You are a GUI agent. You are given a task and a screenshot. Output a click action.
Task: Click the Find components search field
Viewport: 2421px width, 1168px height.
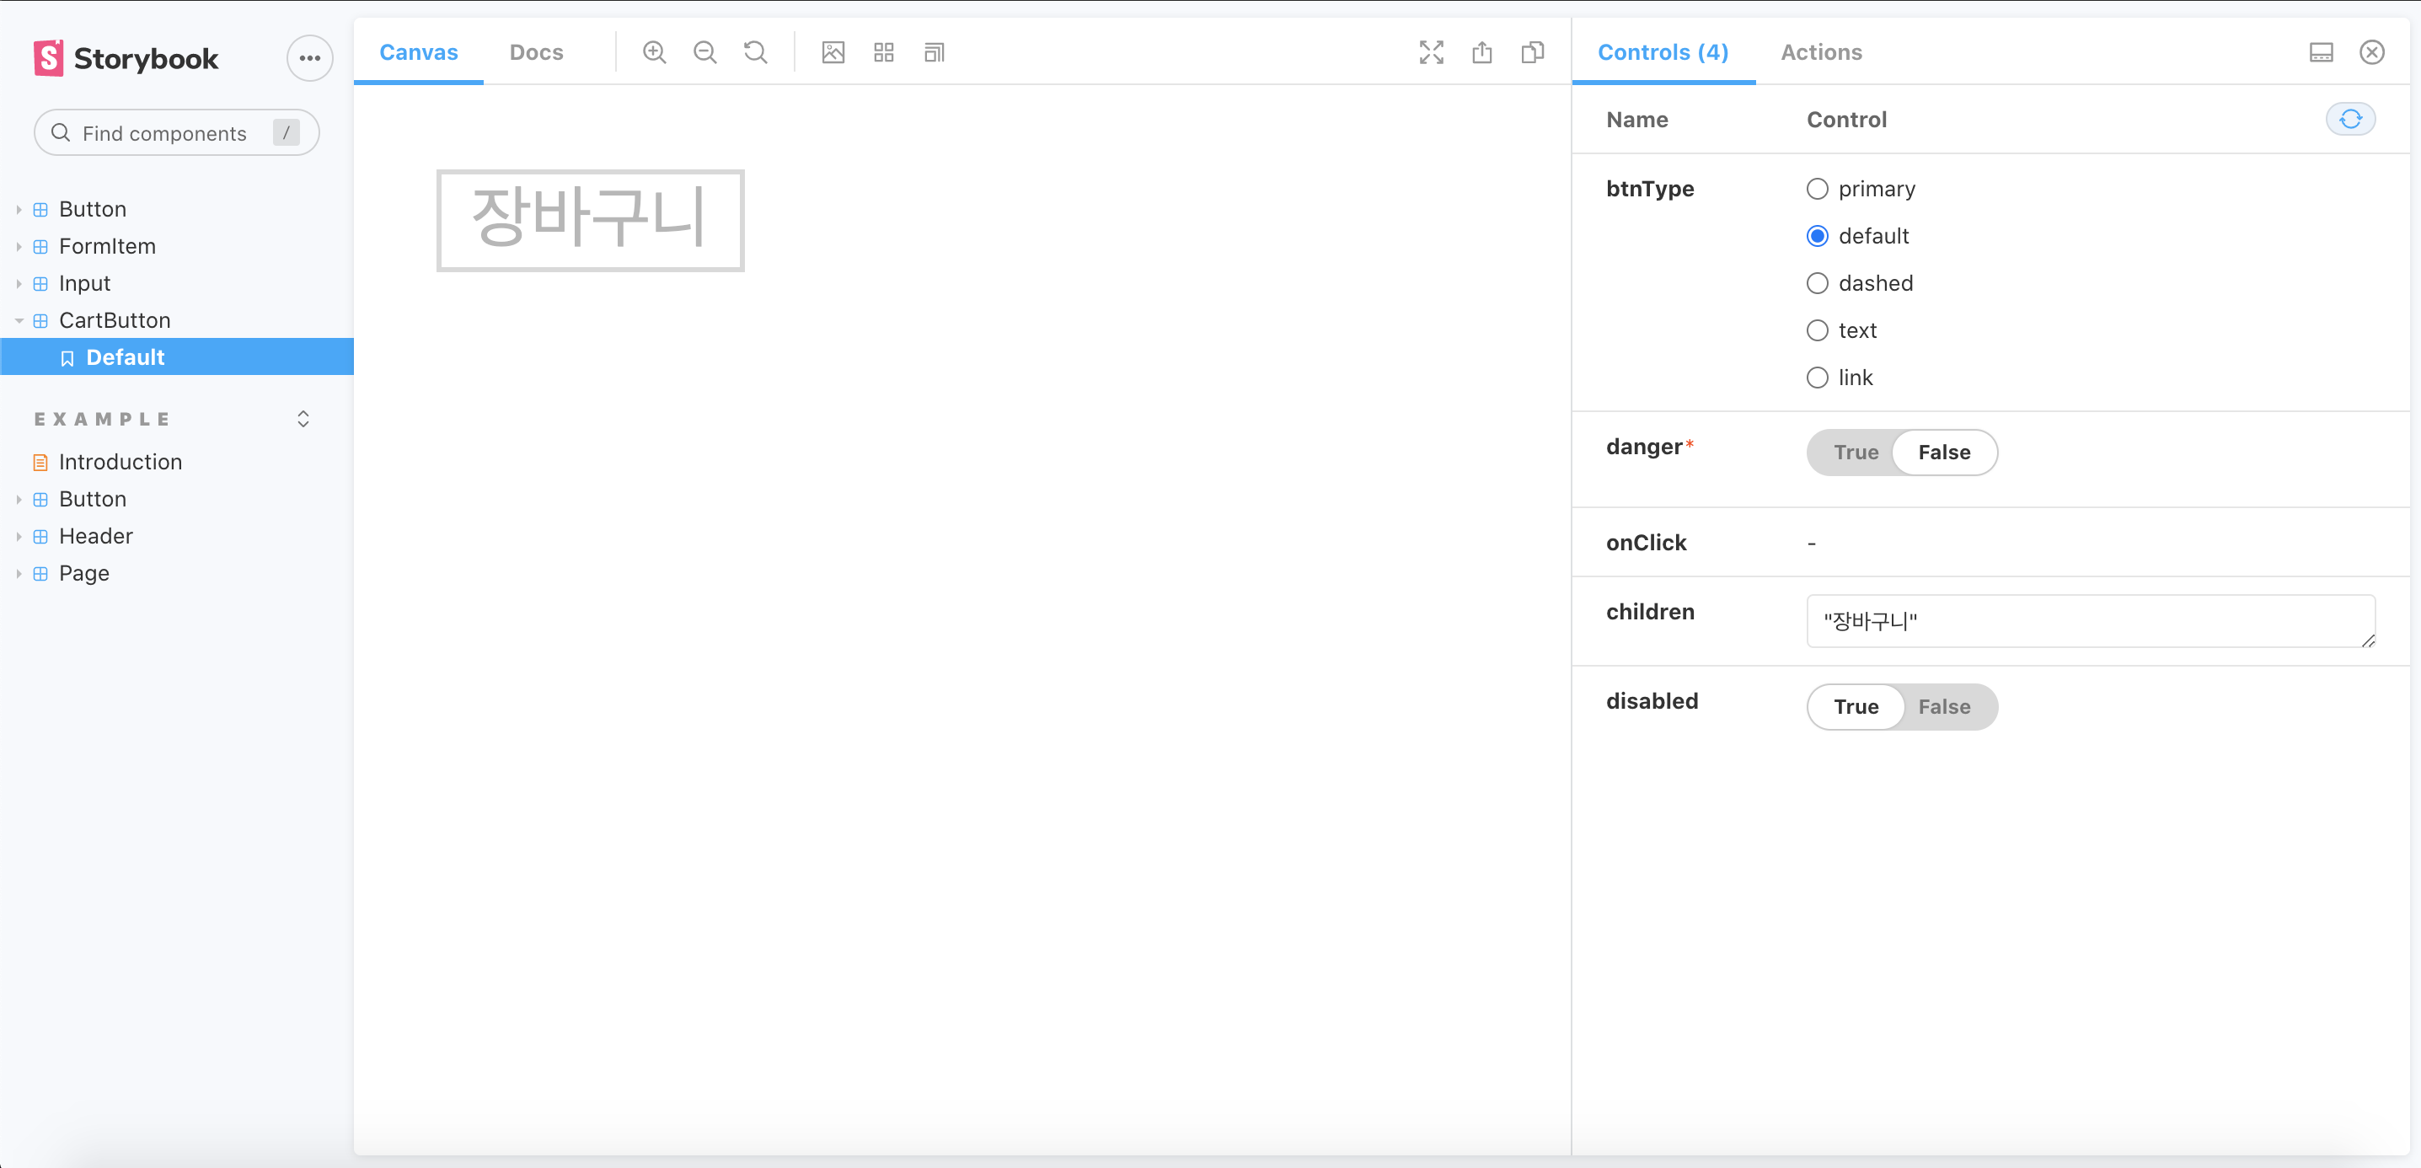coord(177,132)
